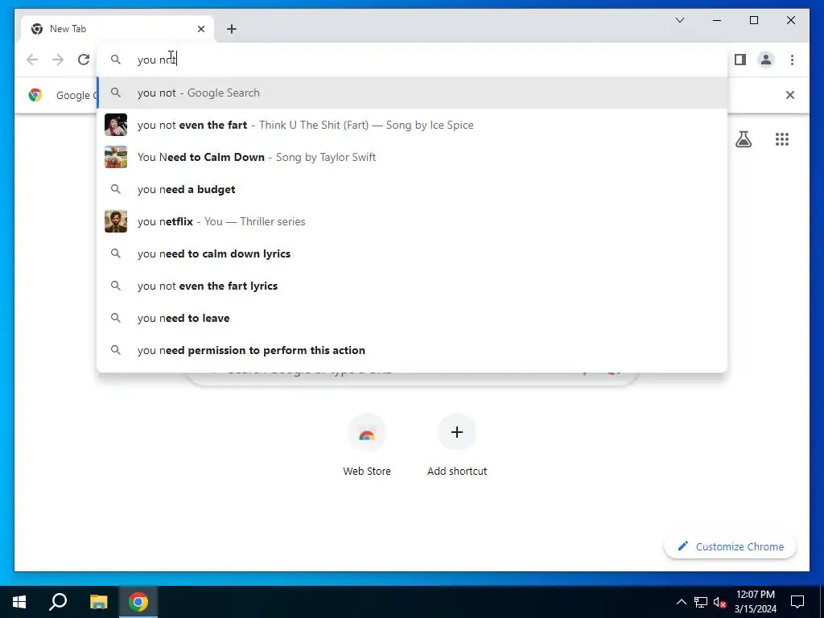Show hidden system tray icons
The image size is (824, 618).
click(681, 602)
